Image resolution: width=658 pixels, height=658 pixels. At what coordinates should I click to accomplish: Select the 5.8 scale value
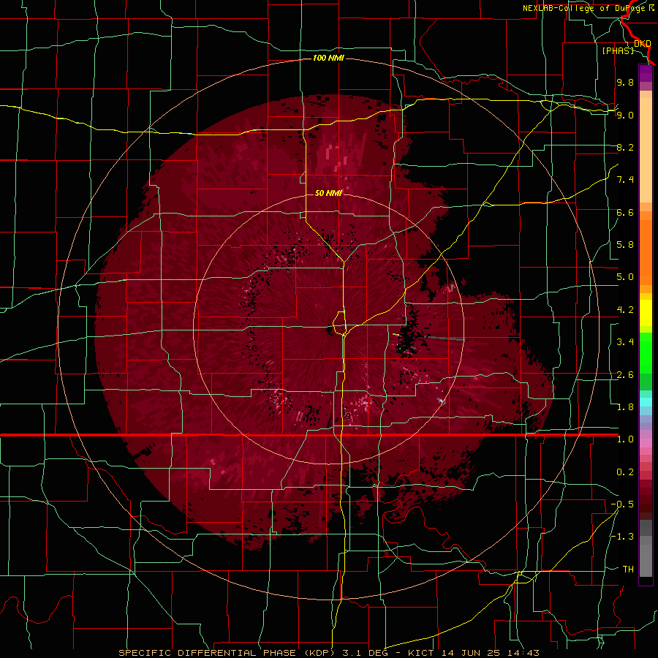(x=625, y=245)
